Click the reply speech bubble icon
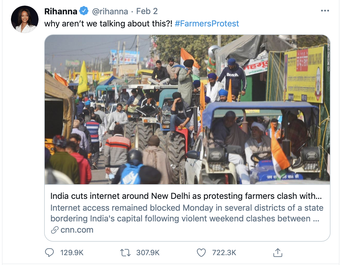 click(49, 252)
